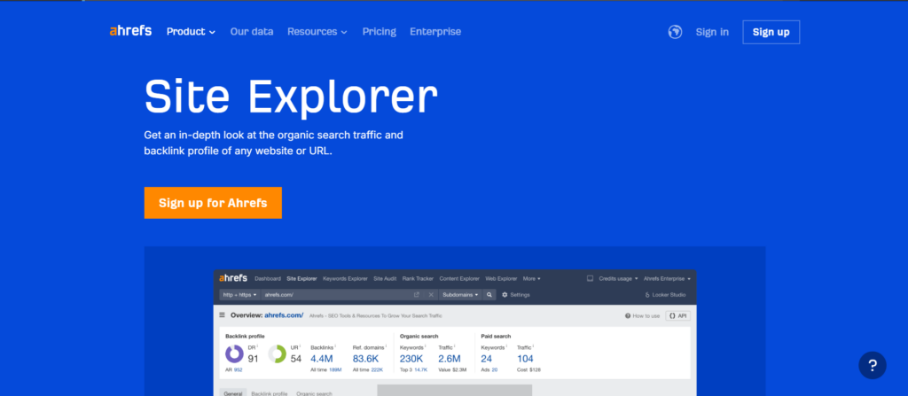Click the open-in-new-tab icon in the URL field
This screenshot has height=396, width=908.
point(417,295)
